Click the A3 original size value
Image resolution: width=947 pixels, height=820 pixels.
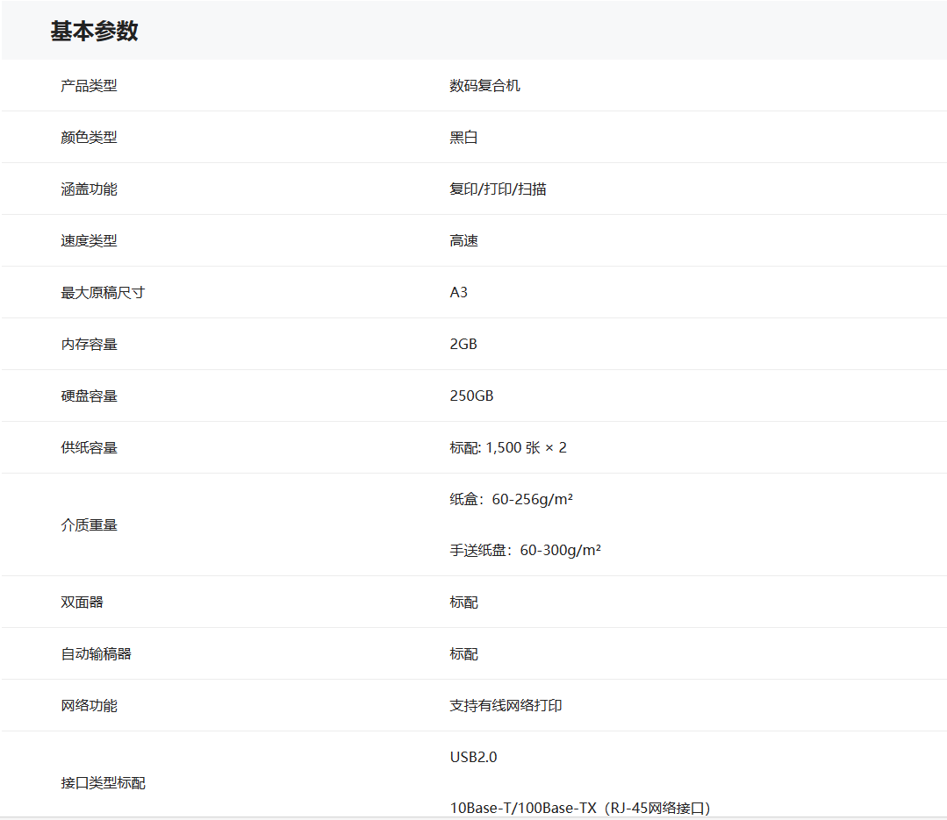(x=459, y=293)
